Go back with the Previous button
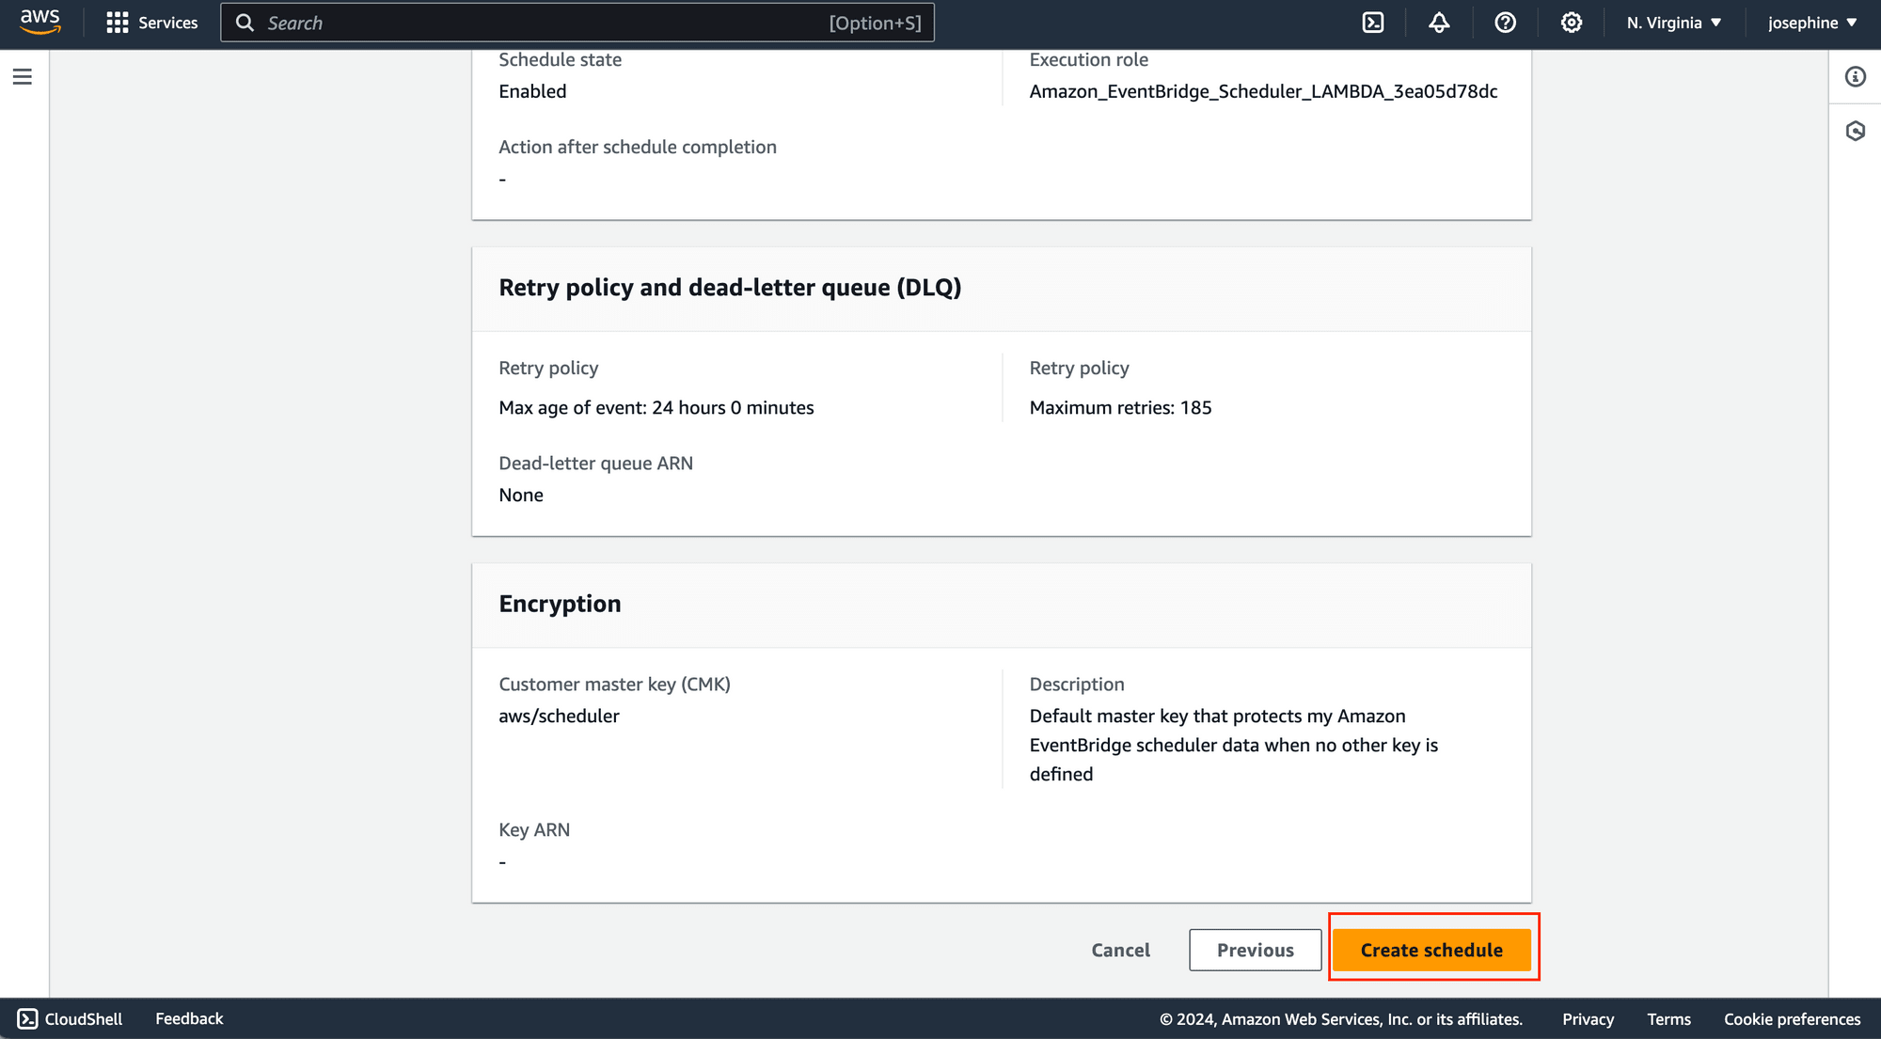Image resolution: width=1881 pixels, height=1039 pixels. tap(1255, 950)
